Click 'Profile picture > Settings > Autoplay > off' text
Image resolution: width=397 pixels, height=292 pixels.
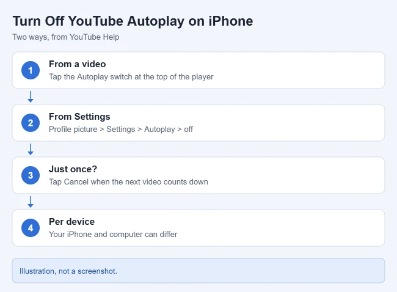tap(121, 129)
